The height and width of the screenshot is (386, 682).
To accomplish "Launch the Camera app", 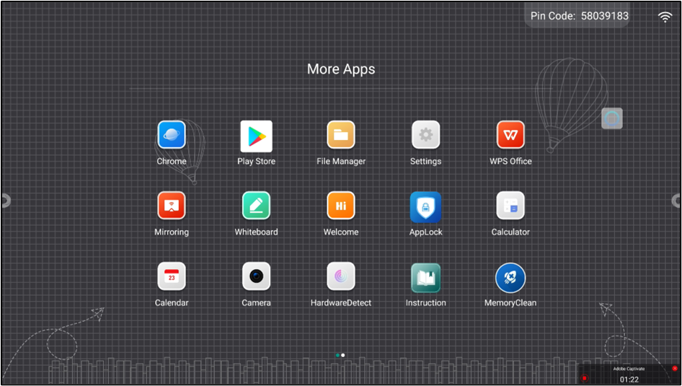I will 256,276.
